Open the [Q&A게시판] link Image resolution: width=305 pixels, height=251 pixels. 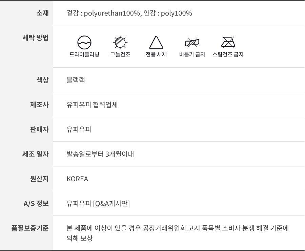tap(111, 204)
